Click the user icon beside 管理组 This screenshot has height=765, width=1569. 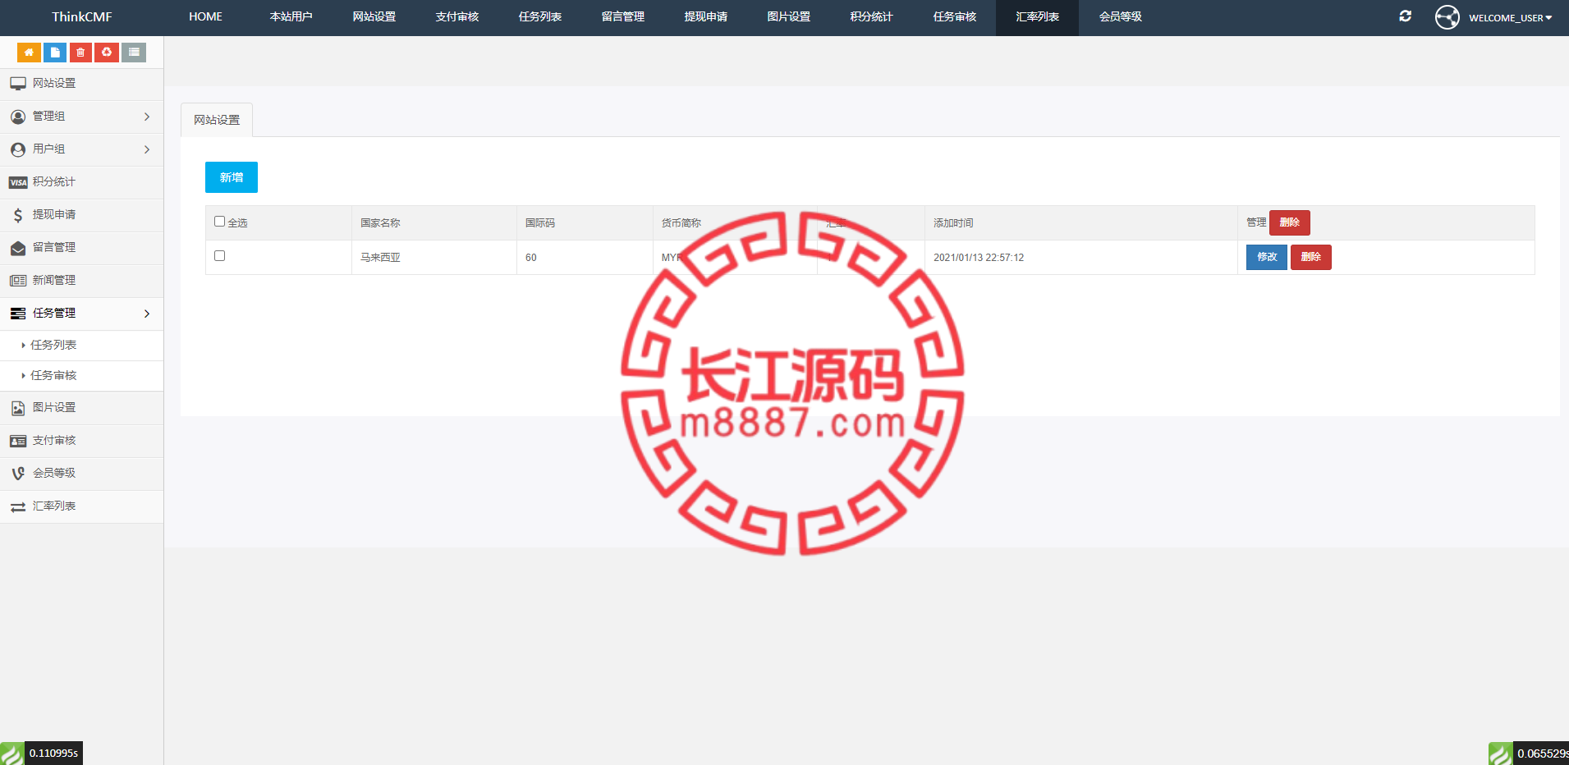click(x=18, y=117)
